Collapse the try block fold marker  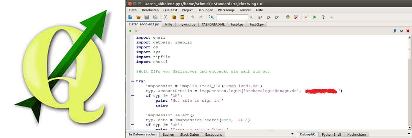pos(132,81)
